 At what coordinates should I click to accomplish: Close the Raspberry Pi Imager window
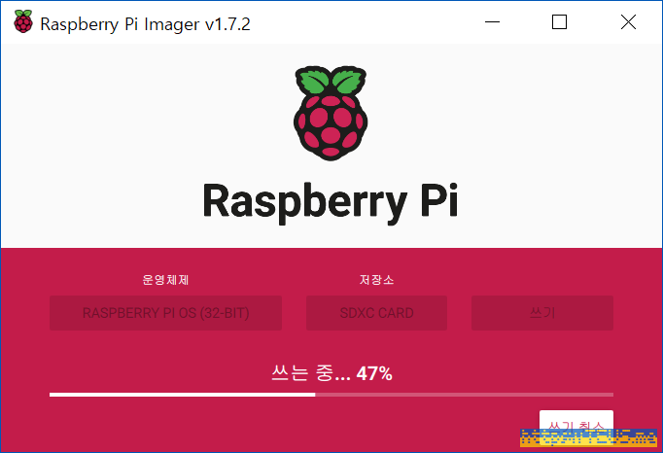point(628,22)
